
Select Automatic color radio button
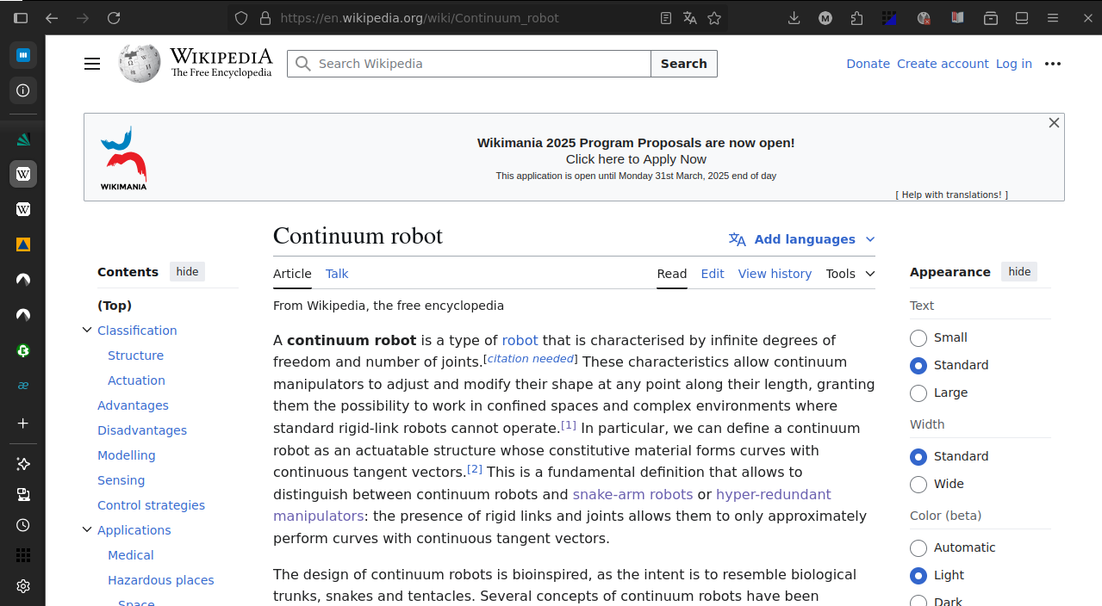coord(918,547)
